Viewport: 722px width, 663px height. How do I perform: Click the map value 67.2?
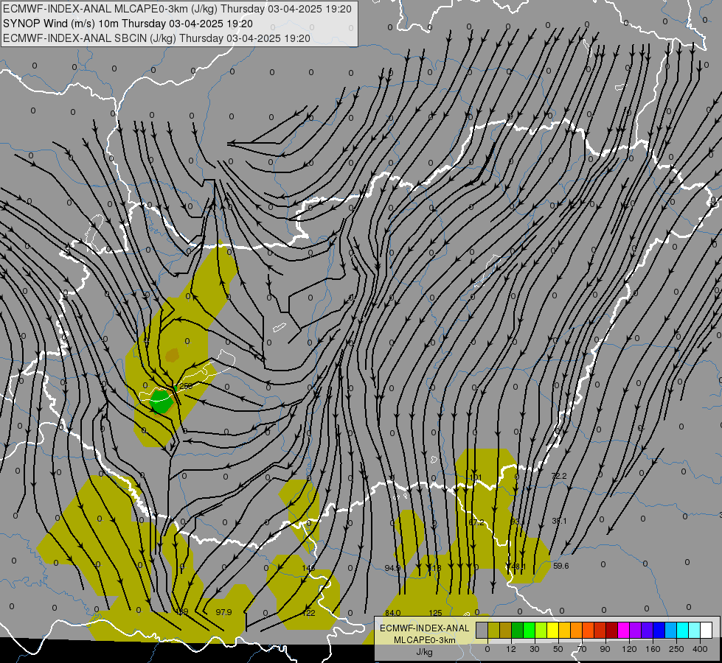point(476,522)
